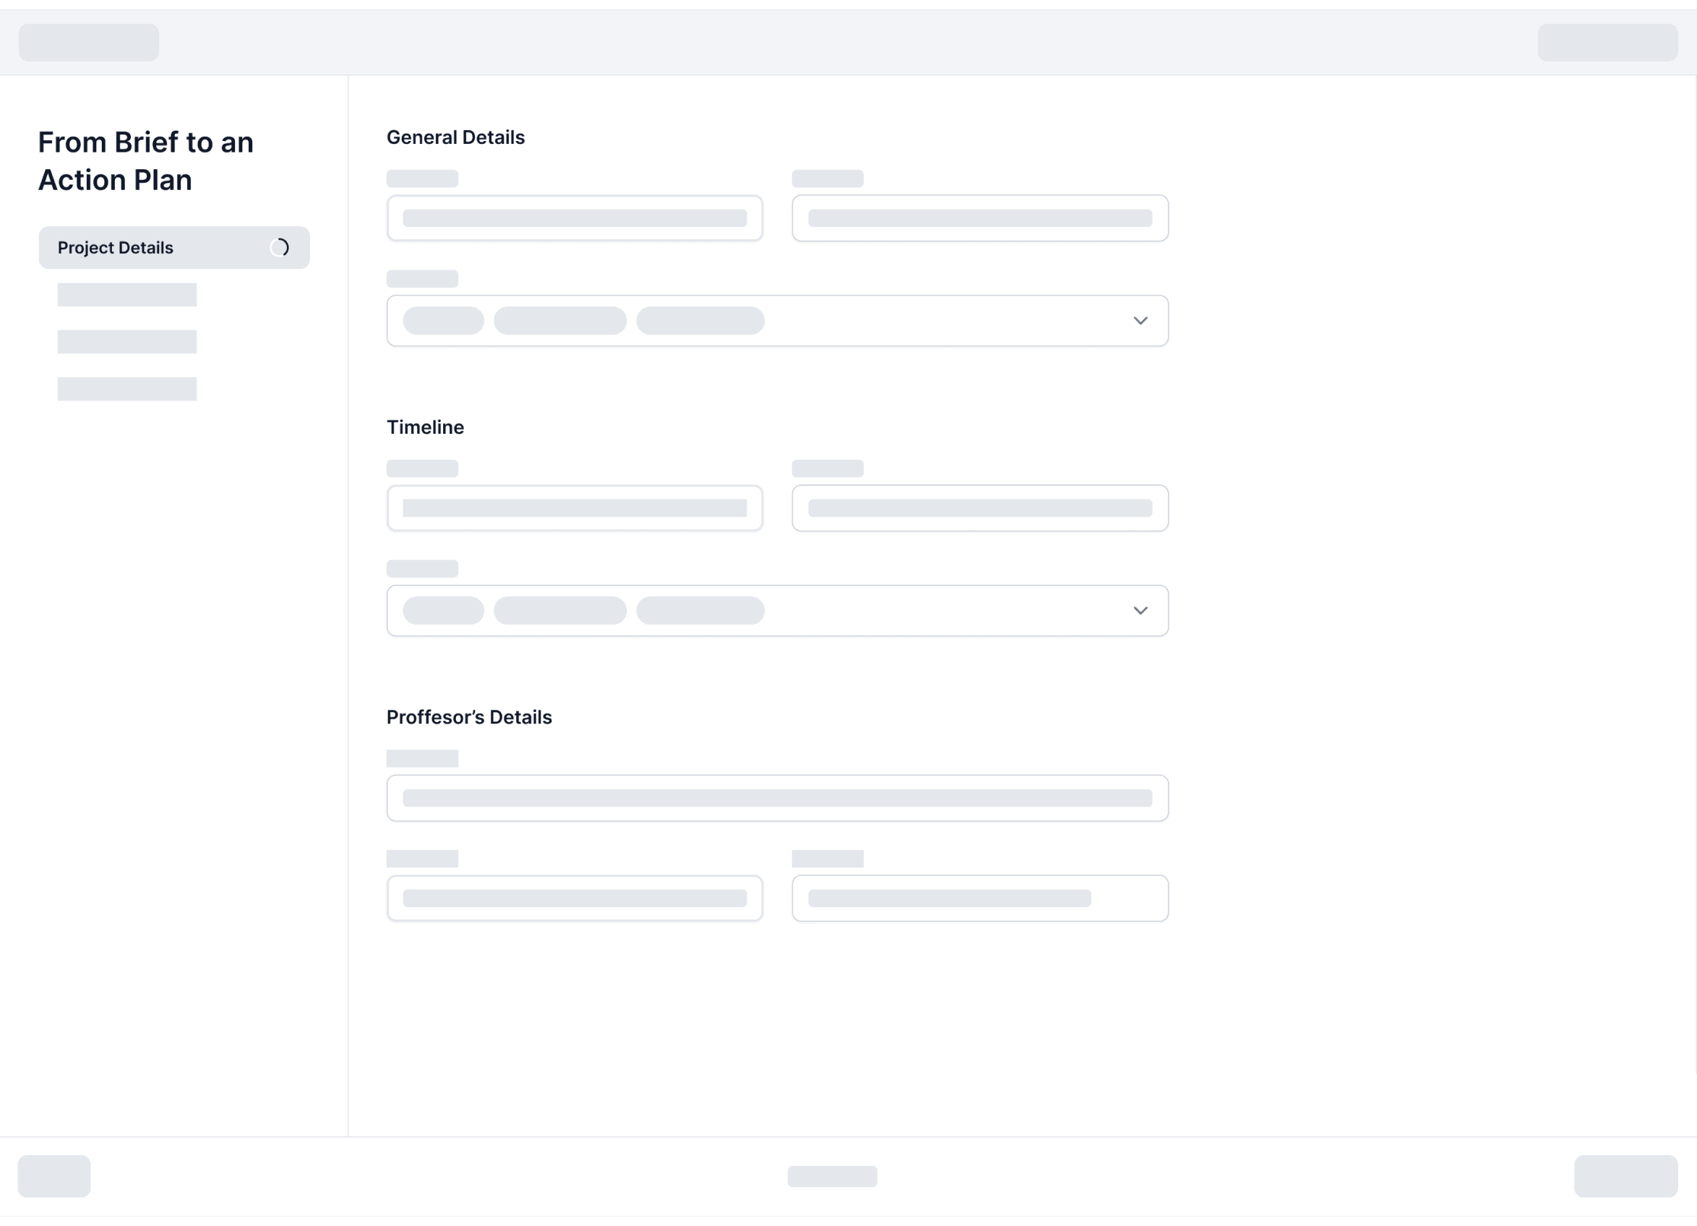Click the full-width input under Proffesor's Details
The width and height of the screenshot is (1697, 1226).
777,798
